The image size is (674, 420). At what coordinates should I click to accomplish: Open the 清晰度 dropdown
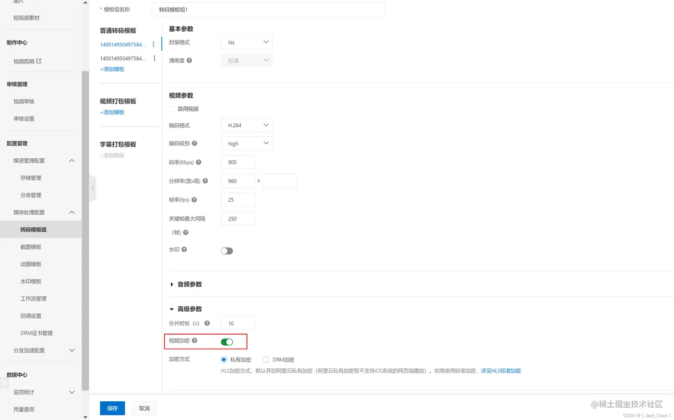tap(247, 60)
